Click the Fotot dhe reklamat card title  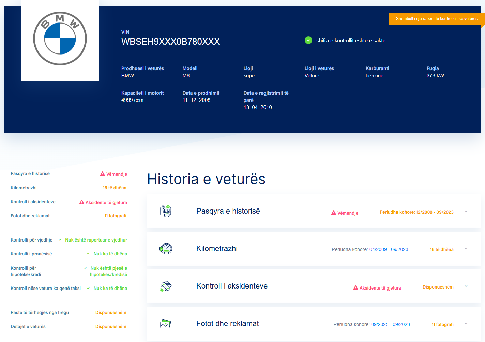228,324
